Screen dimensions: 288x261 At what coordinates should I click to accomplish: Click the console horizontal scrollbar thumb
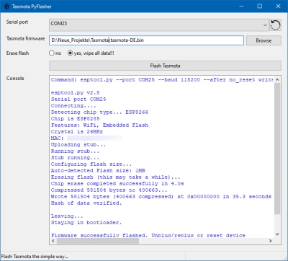[x=97, y=241]
